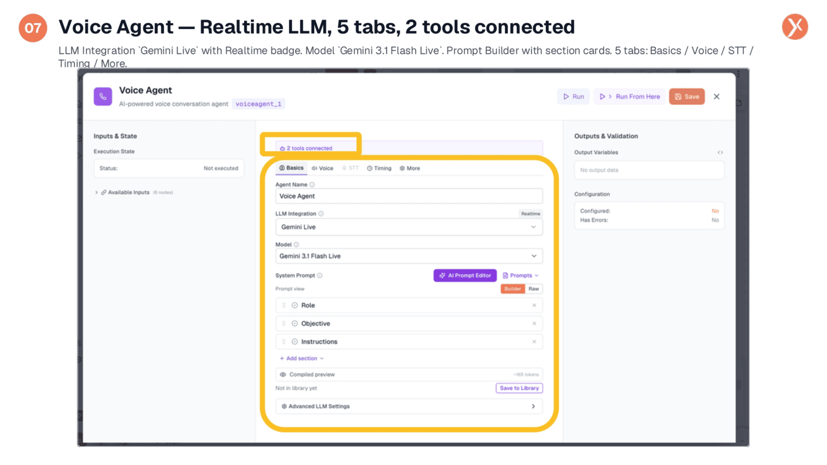Click the LLM Integration info icon
Viewport: 827px width, 465px height.
(321, 213)
